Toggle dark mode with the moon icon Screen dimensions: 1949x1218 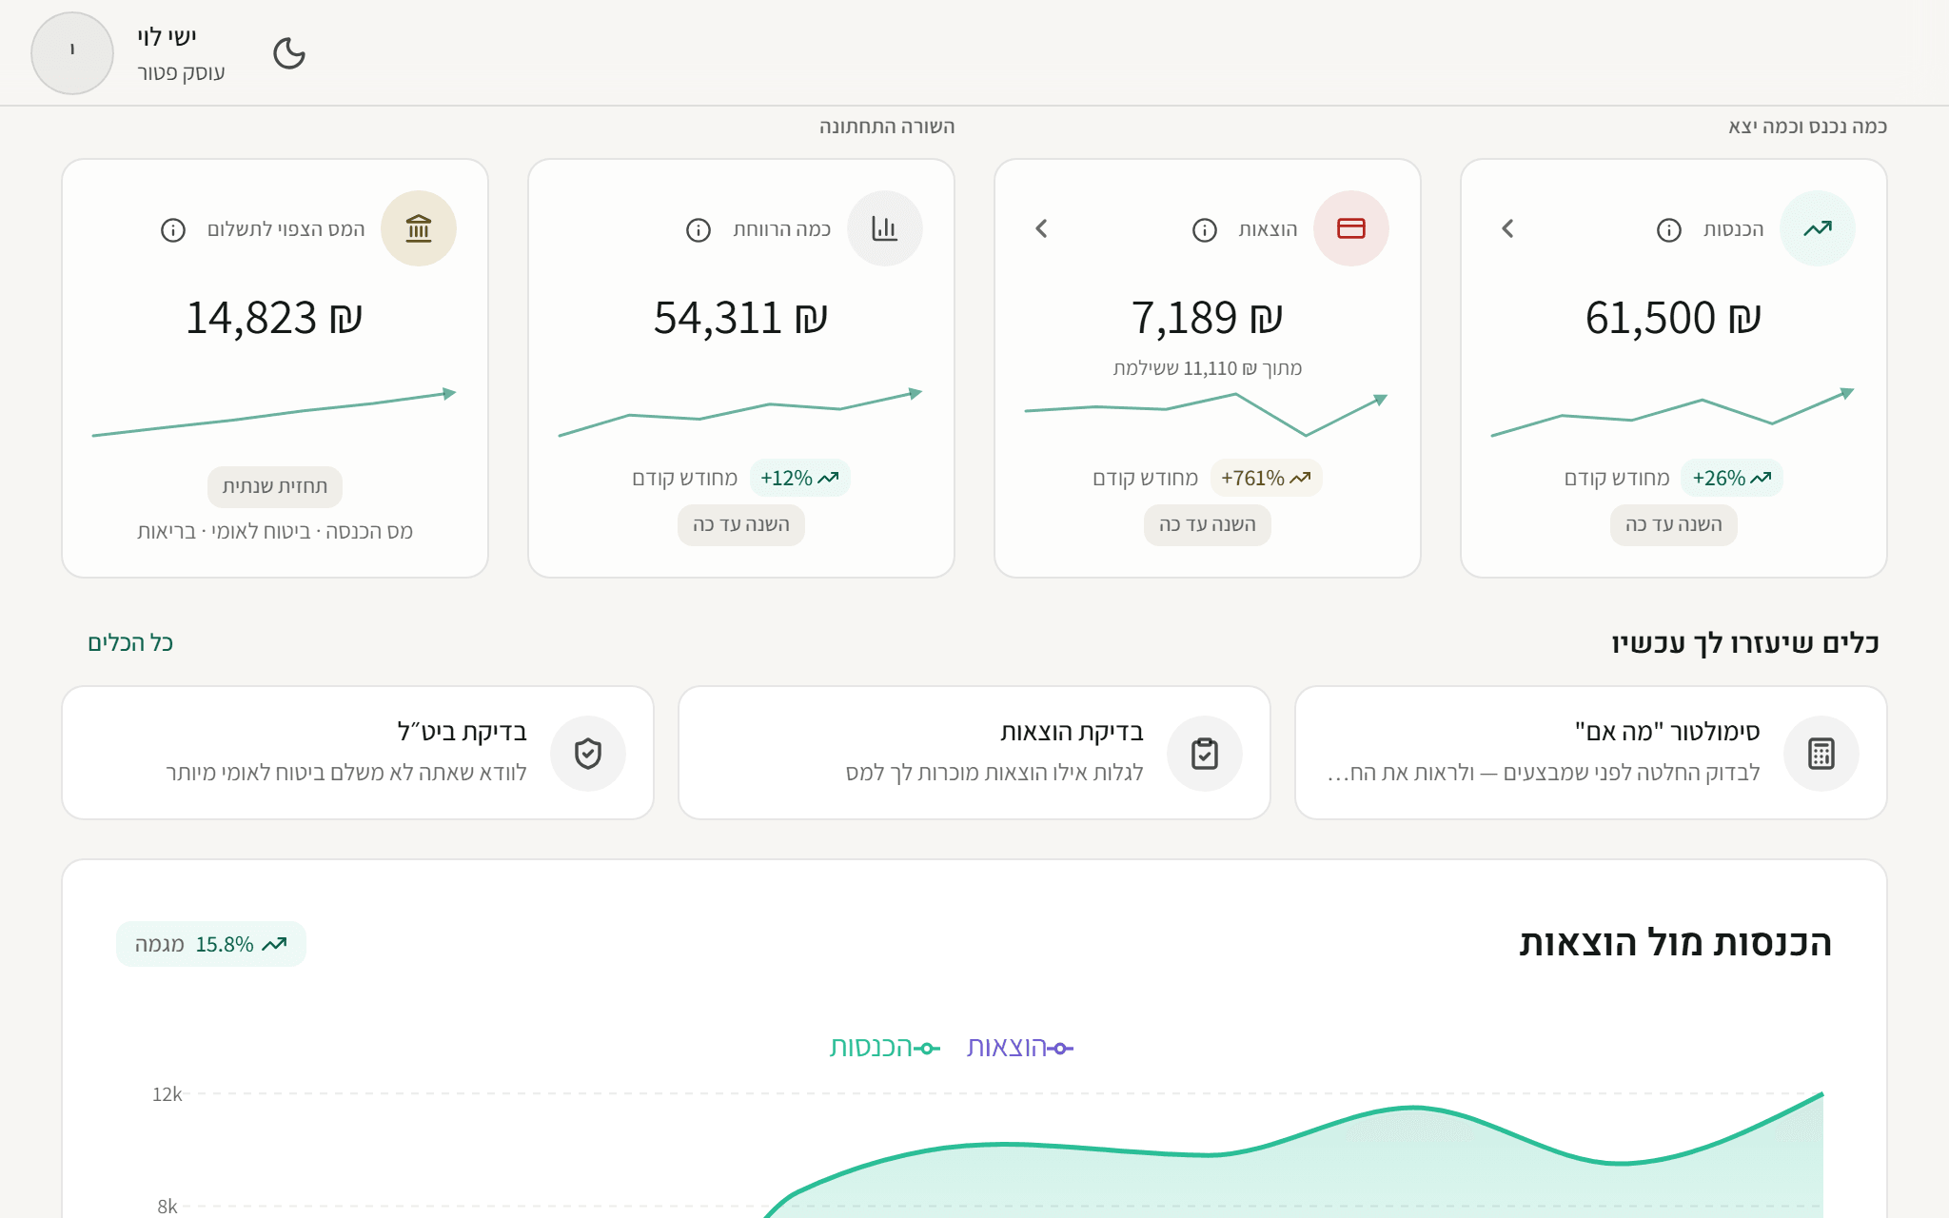click(289, 53)
